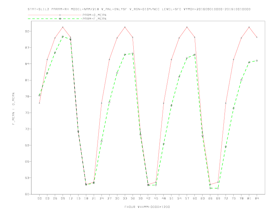Click y-axis tick label 84
Image resolution: width=280 pixels, height=216 pixels.
tap(27, 64)
